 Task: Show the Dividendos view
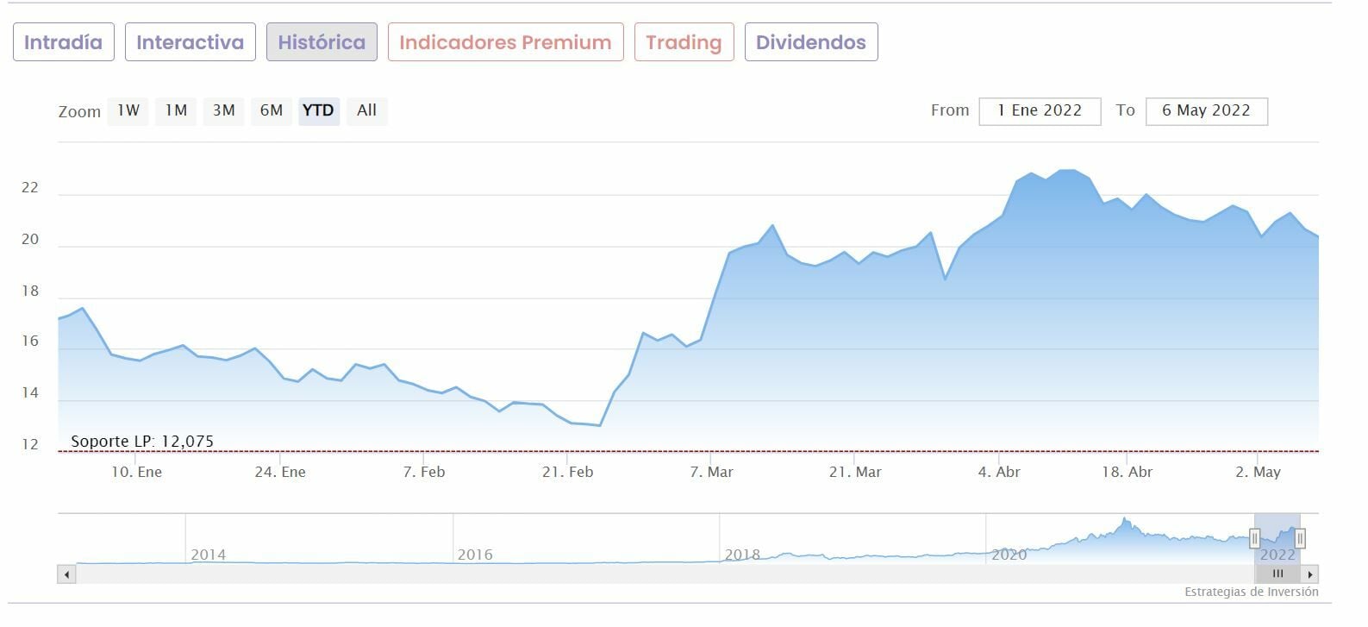coord(811,42)
